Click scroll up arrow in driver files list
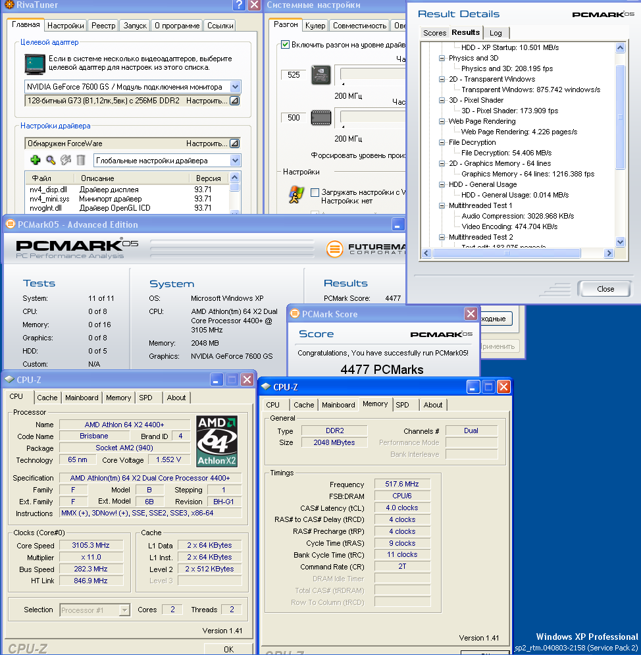Screen dimensions: 641x655 235,176
